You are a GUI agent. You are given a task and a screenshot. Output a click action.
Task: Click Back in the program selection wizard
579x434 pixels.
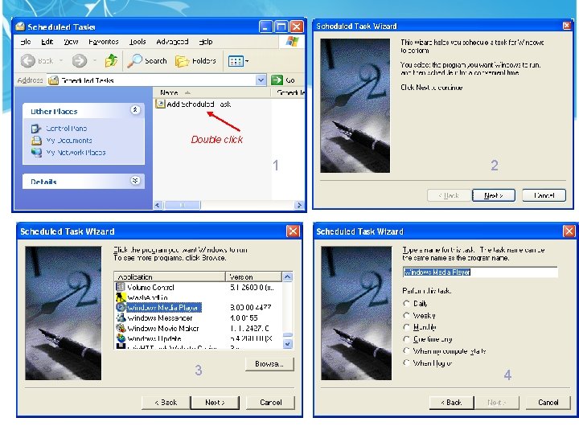pos(166,403)
